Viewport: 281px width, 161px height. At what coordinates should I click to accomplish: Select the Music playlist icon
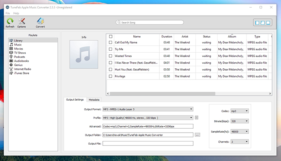point(11,45)
